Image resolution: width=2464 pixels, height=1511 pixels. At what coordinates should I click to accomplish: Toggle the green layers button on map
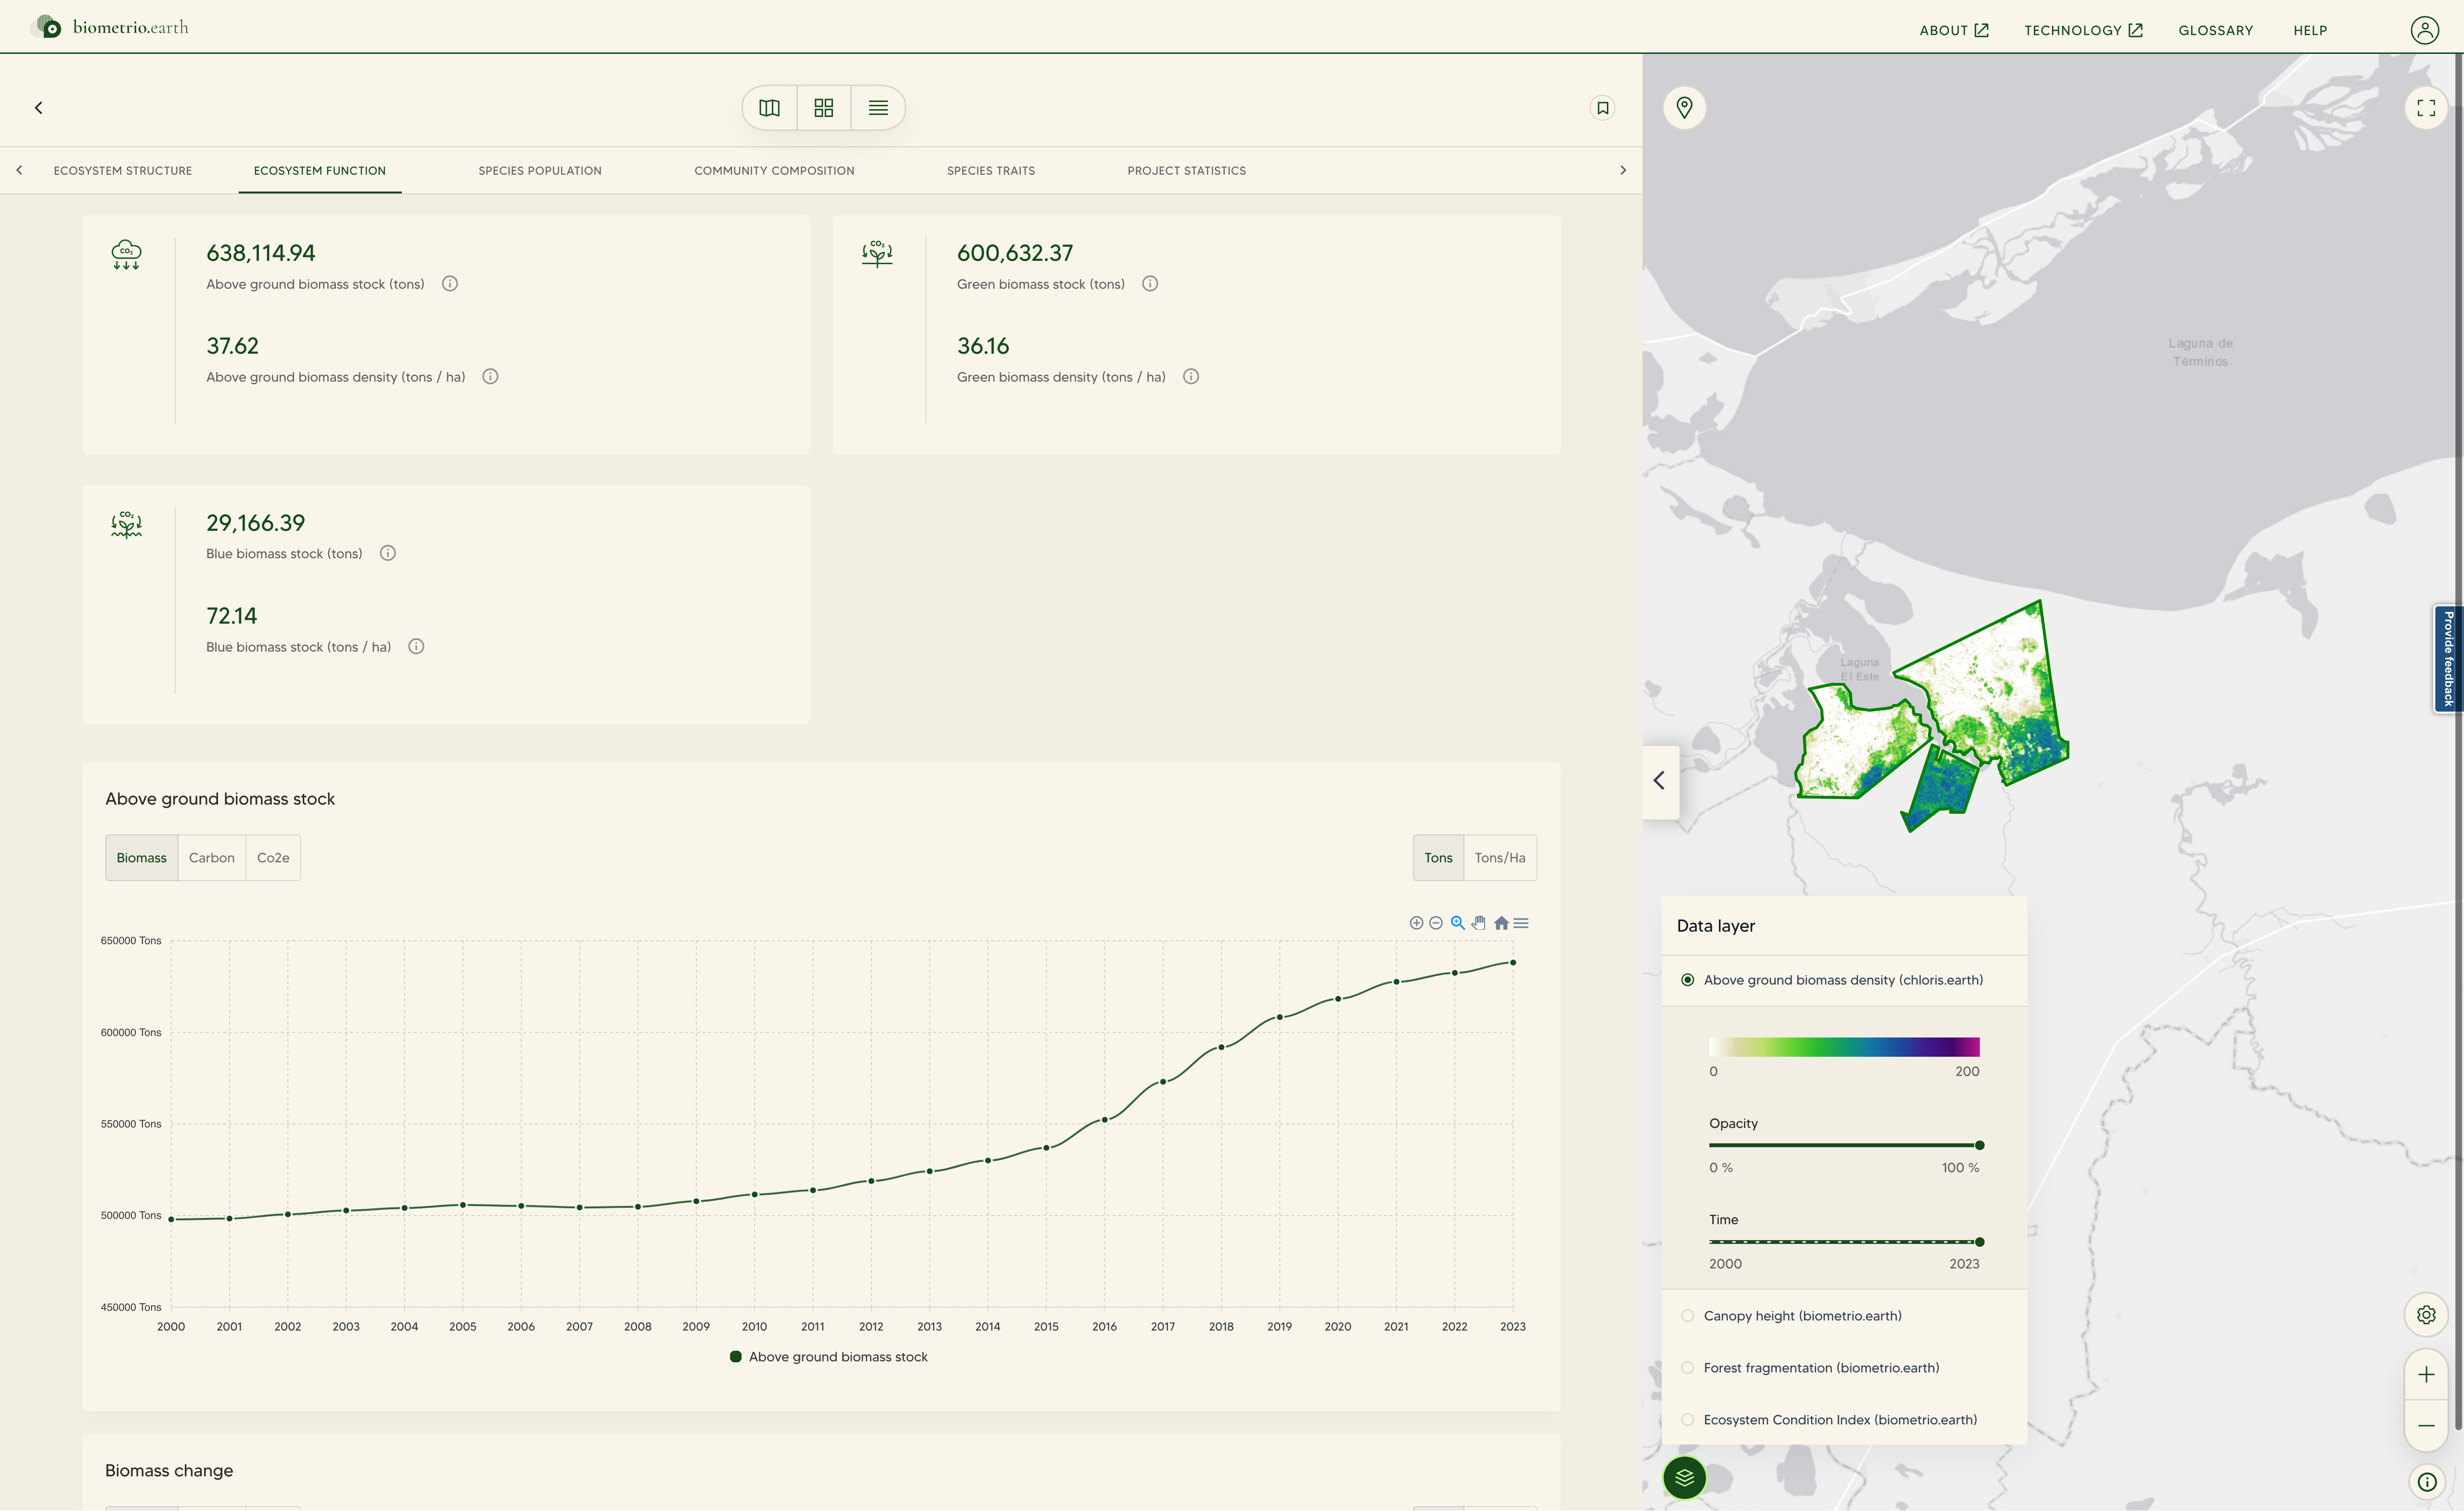pyautogui.click(x=1684, y=1478)
